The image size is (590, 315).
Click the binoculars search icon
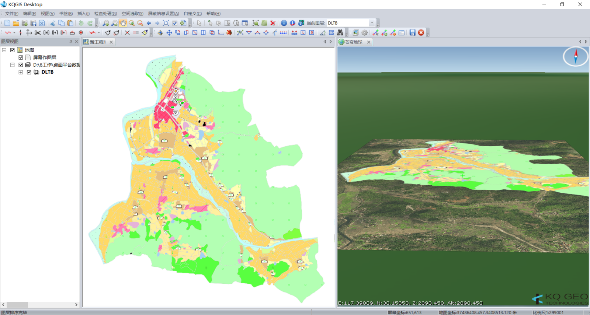click(x=340, y=33)
